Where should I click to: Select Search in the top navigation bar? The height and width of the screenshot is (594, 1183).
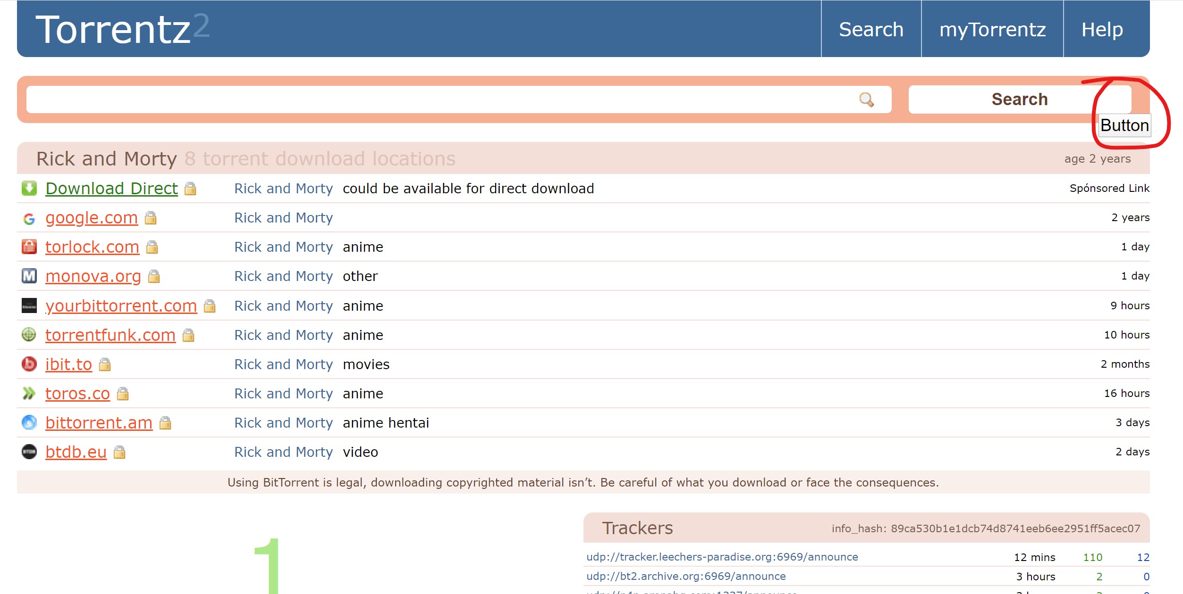tap(871, 29)
